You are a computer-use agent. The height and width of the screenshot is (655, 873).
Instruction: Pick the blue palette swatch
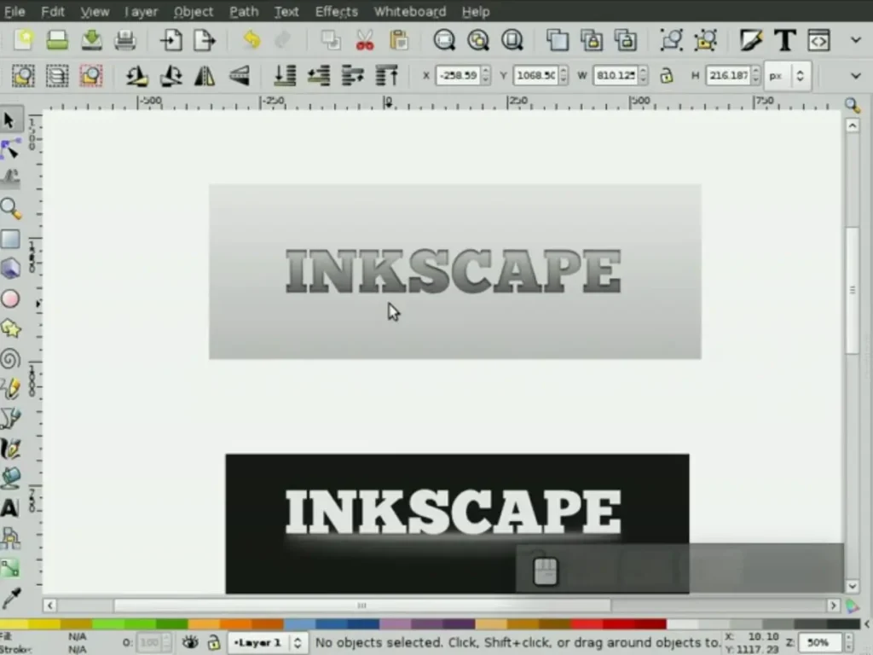[332, 623]
